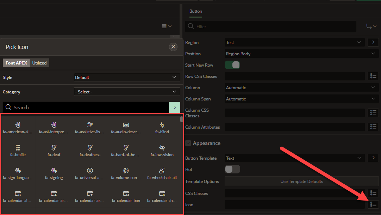Pick the fa-american-sign icon
The image size is (381, 215).
click(18, 128)
